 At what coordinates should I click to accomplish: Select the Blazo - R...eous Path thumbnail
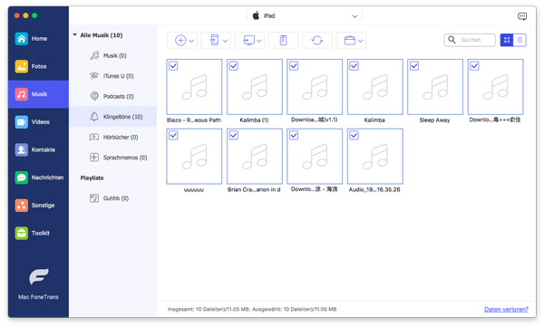coord(194,87)
